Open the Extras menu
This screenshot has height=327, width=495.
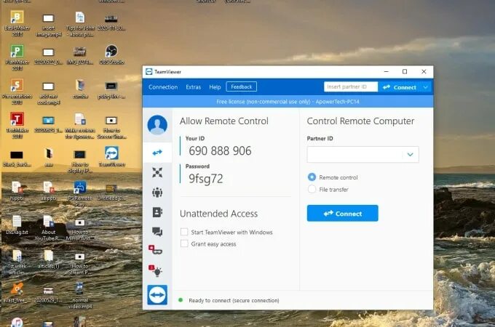click(193, 87)
